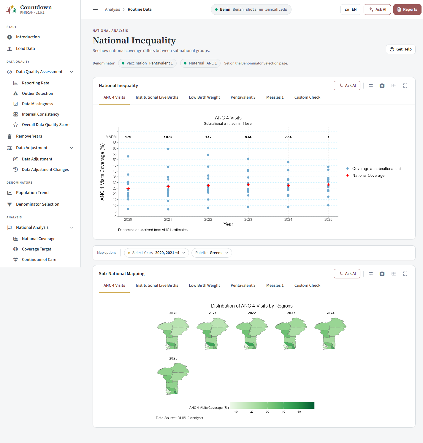Collapse Data Quality Assessment section chevron
Screen dimensions: 423x443
click(72, 72)
